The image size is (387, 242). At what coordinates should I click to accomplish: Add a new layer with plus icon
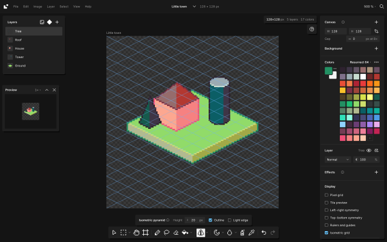(57, 22)
